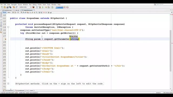Click the first profiler snapshot icon after memory bar

[x=65, y=7]
